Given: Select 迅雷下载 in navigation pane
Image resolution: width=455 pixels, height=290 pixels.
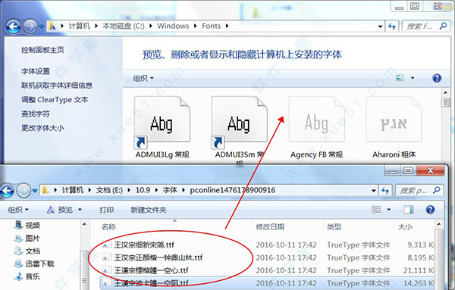Looking at the screenshot, I should [34, 263].
